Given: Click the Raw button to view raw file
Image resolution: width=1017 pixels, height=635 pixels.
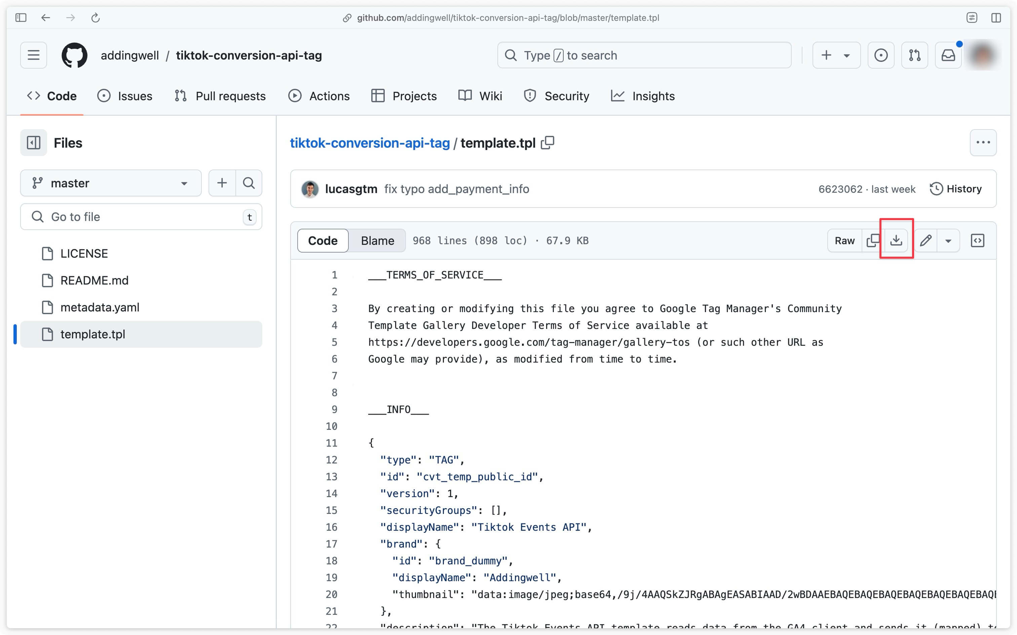Looking at the screenshot, I should click(844, 240).
